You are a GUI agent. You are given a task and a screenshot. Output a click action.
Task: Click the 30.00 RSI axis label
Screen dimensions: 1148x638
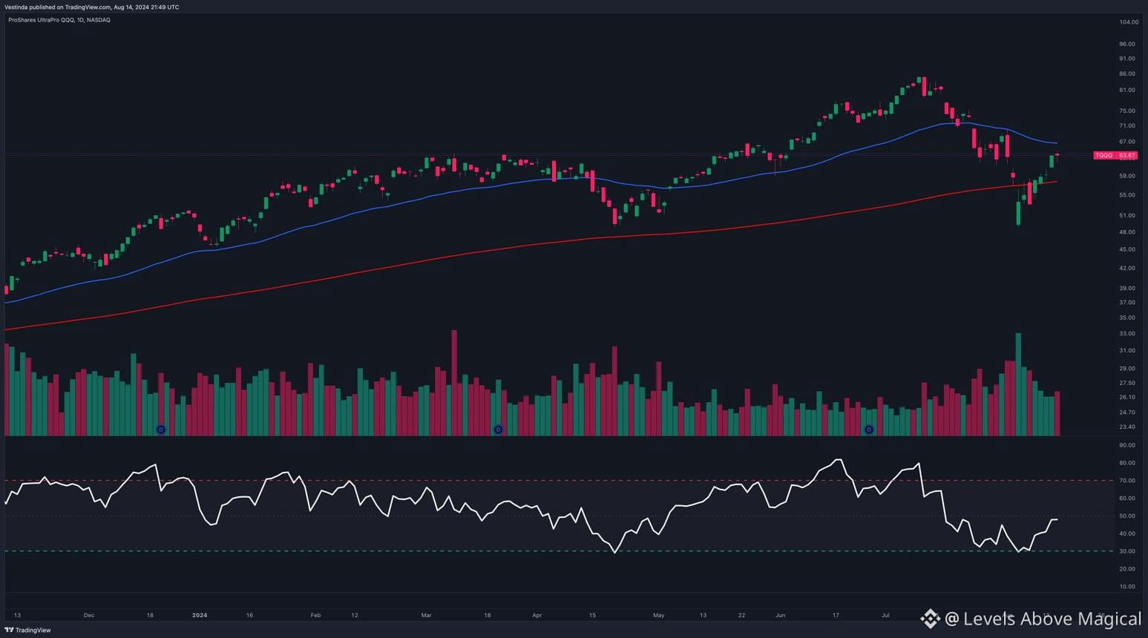click(x=1128, y=551)
